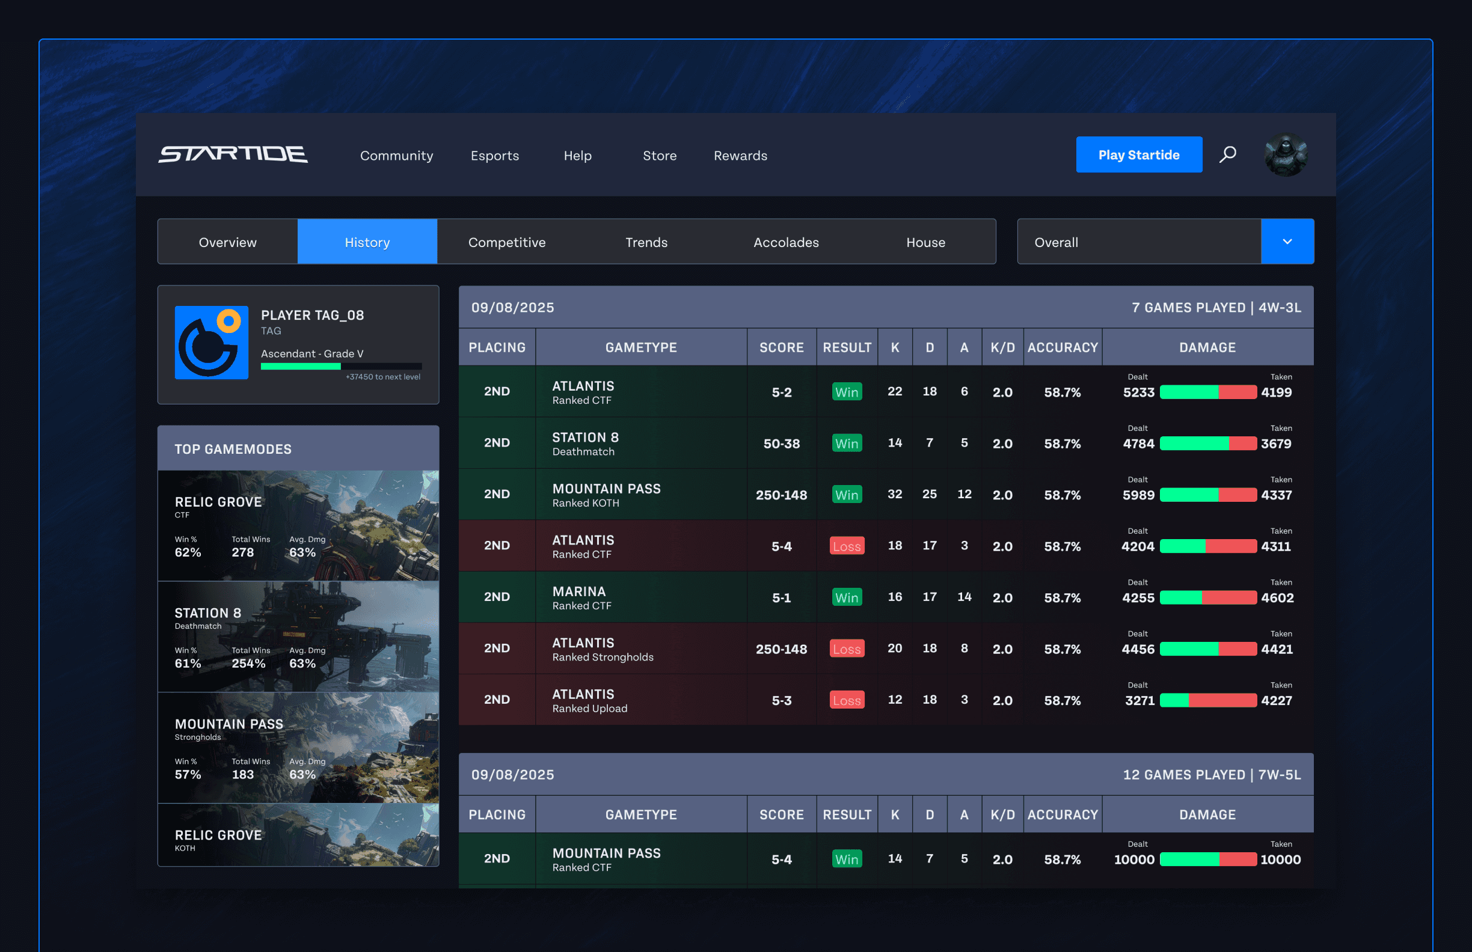Click the Win badge on Station 8 row
The width and height of the screenshot is (1472, 952).
847,443
